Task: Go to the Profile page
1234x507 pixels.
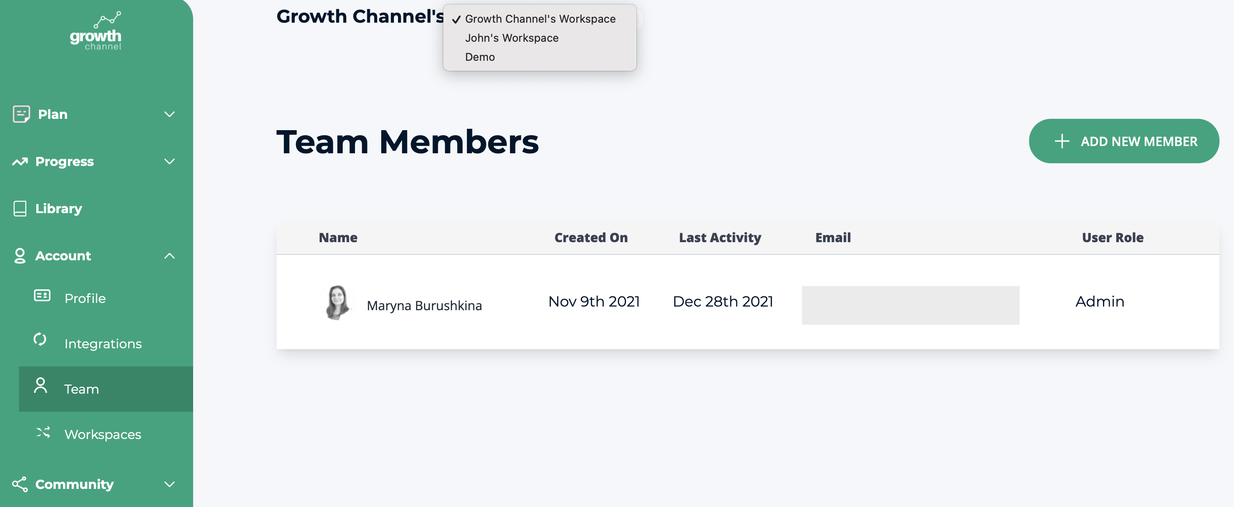Action: click(85, 298)
